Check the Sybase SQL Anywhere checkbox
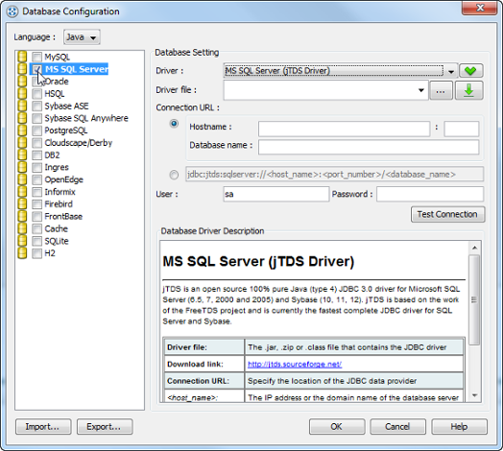The image size is (503, 451). (x=36, y=118)
